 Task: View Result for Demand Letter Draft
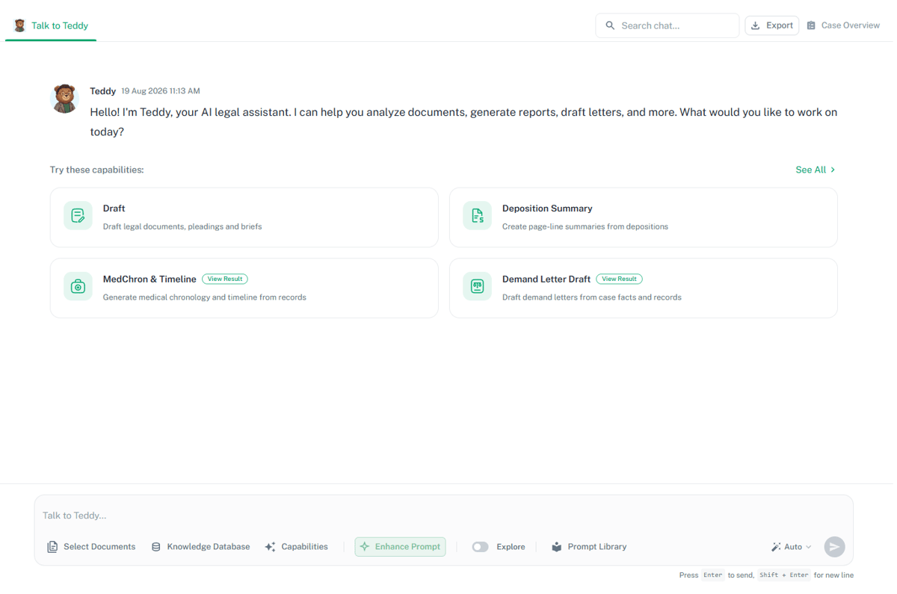(619, 279)
